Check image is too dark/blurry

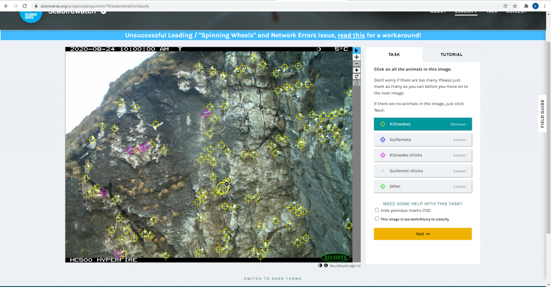point(377,219)
